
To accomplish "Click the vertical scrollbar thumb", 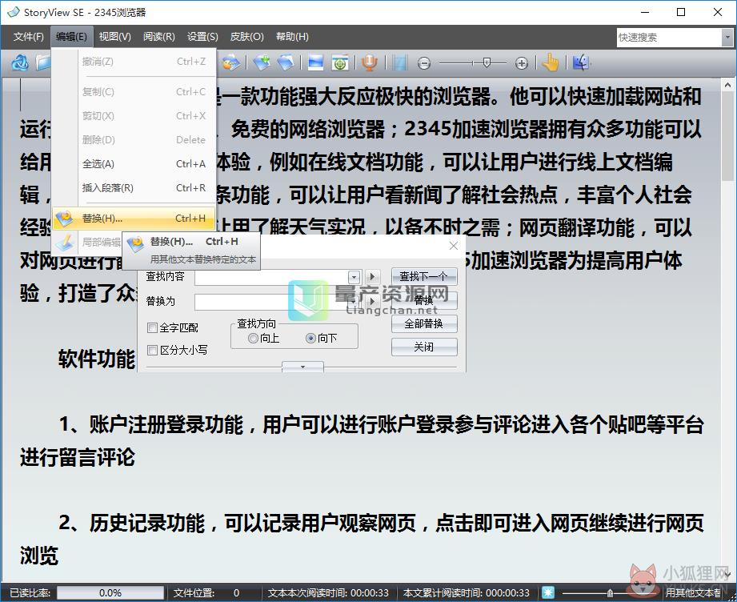I will click(727, 138).
